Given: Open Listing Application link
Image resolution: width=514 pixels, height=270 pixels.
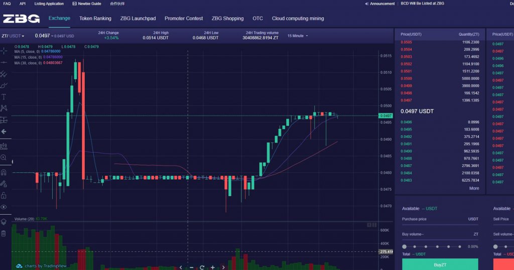Looking at the screenshot, I should click(x=49, y=4).
